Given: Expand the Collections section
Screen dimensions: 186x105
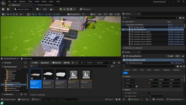Looking at the screenshot, I should click(3, 94).
